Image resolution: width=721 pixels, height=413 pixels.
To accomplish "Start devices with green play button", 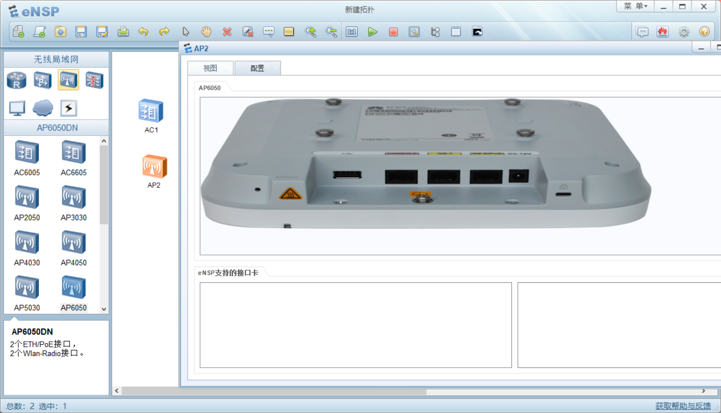I will tap(373, 32).
